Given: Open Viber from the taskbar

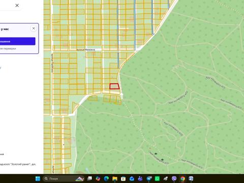Looking at the screenshot, I should point(174,178).
